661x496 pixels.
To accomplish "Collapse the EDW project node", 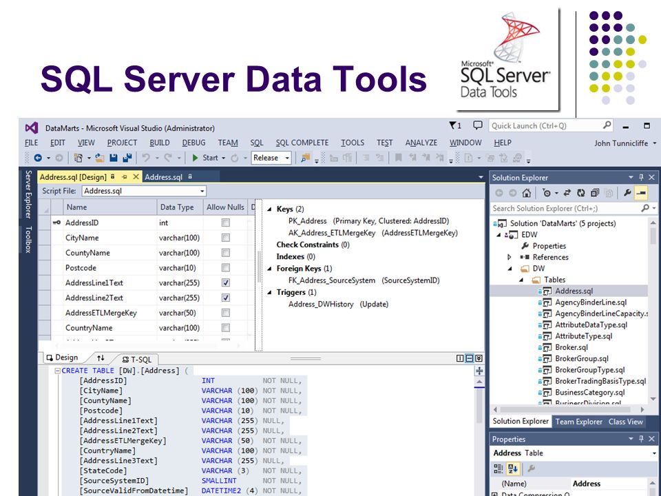I will (499, 235).
